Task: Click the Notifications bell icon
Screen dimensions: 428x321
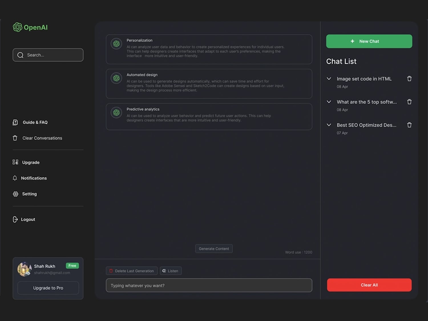Action: click(x=15, y=178)
